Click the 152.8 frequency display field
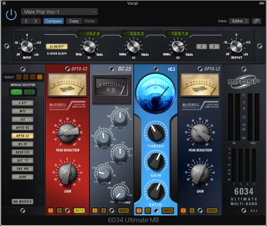 coord(89,33)
